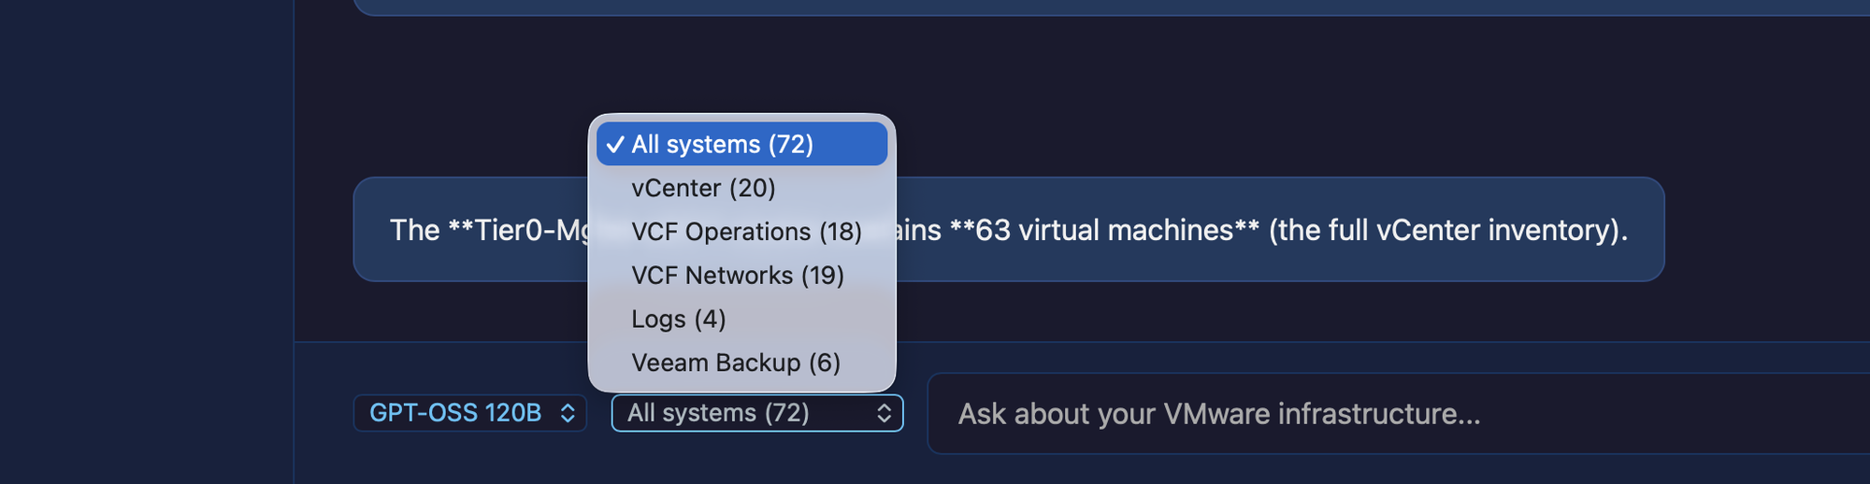The width and height of the screenshot is (1870, 484).
Task: Focus the Ask about your VMware infrastructure field
Action: (x=1399, y=414)
